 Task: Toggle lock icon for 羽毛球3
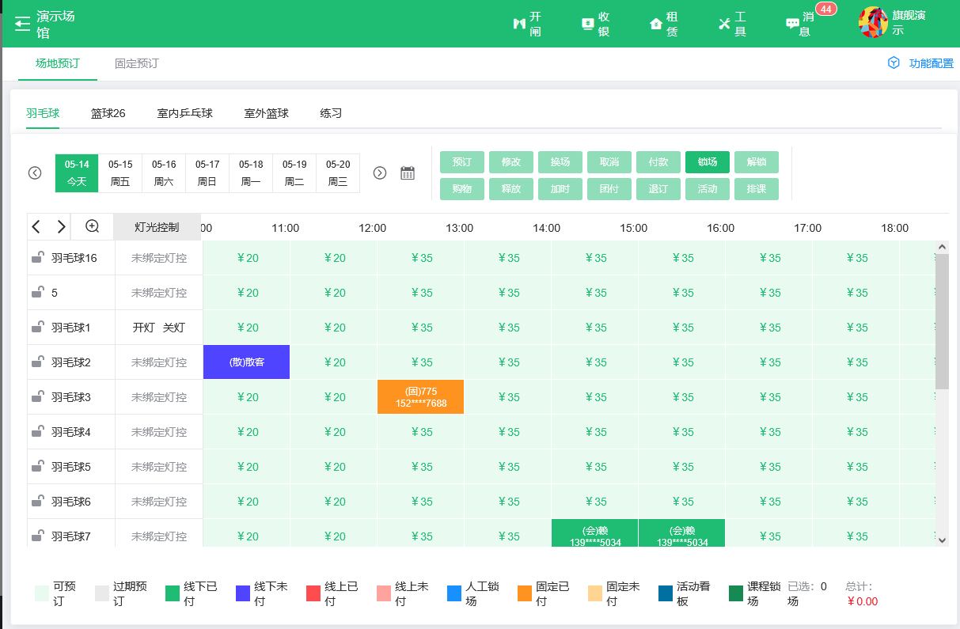37,396
